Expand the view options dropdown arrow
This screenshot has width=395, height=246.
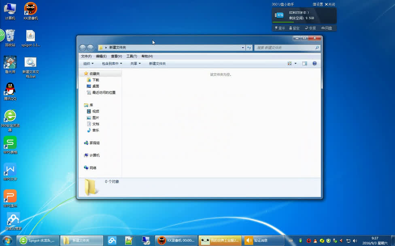pos(295,64)
